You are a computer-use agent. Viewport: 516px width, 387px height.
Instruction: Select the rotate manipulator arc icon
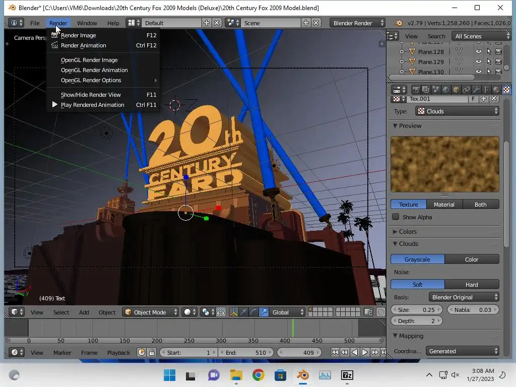[253, 312]
